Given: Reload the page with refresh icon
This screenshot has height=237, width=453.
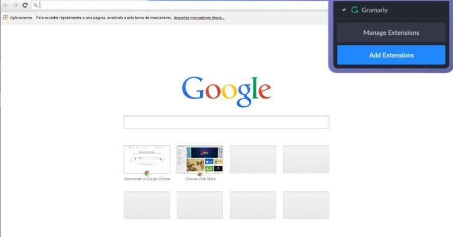Looking at the screenshot, I should tap(25, 5).
